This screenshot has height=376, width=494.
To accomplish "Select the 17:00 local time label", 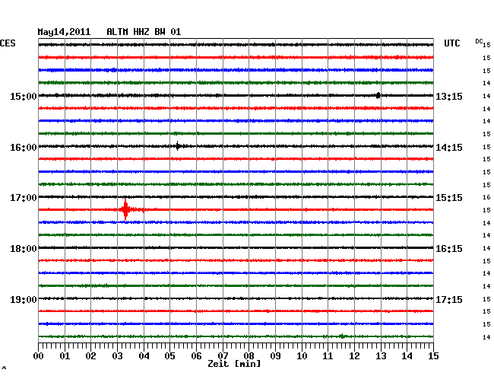I will [24, 198].
